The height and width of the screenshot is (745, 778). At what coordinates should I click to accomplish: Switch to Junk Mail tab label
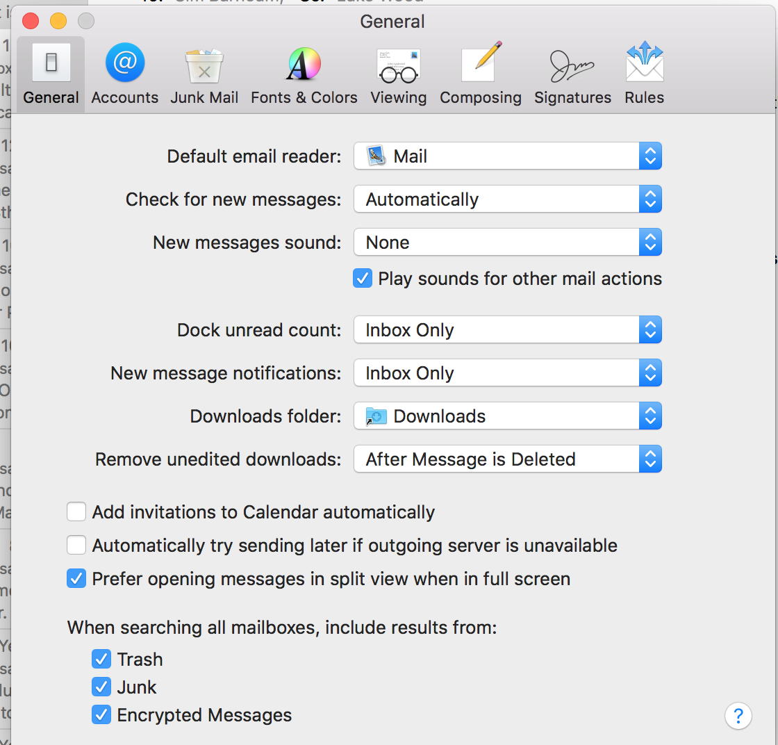tap(204, 97)
